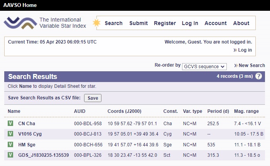Click the 4 records (3 ms) text
Image resolution: width=270 pixels, height=166 pixels.
(235, 76)
